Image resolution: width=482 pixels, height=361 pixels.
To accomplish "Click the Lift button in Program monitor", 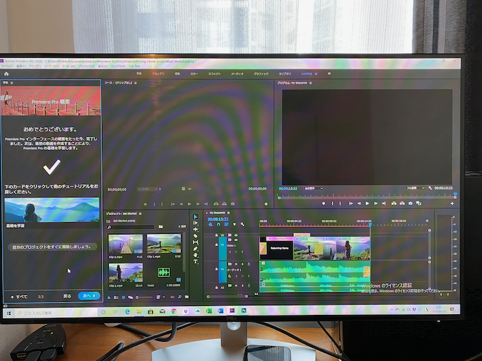I will coord(394,204).
